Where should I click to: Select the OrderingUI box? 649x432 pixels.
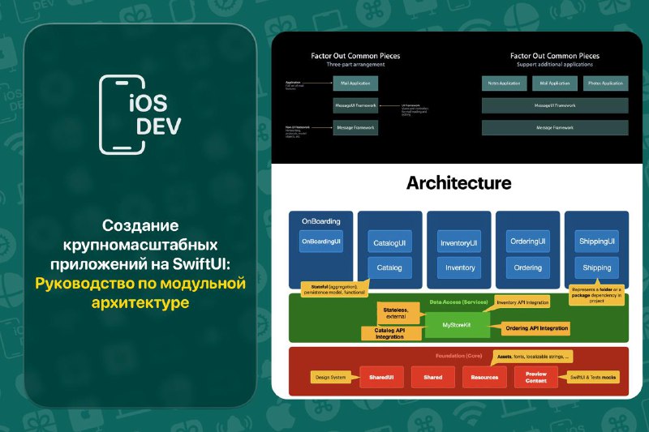coord(528,242)
